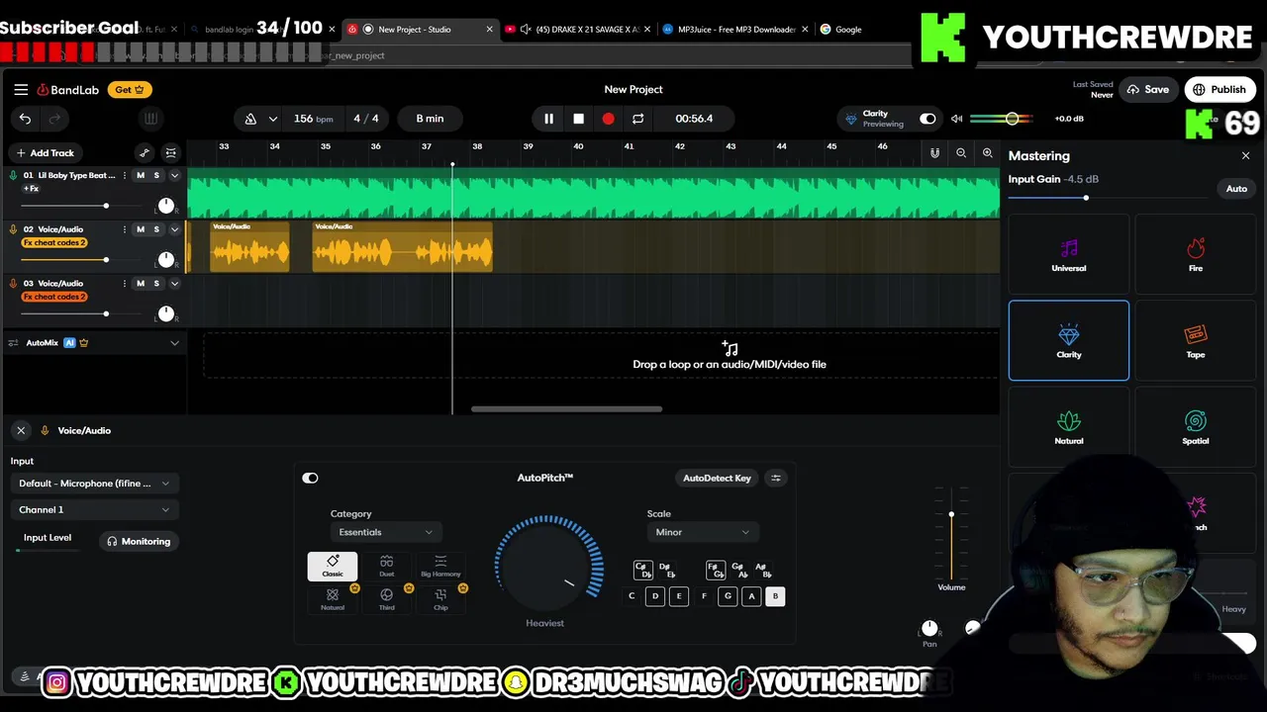The image size is (1267, 712).
Task: Open the automation curve tool next to Add Track
Action: pos(145,152)
